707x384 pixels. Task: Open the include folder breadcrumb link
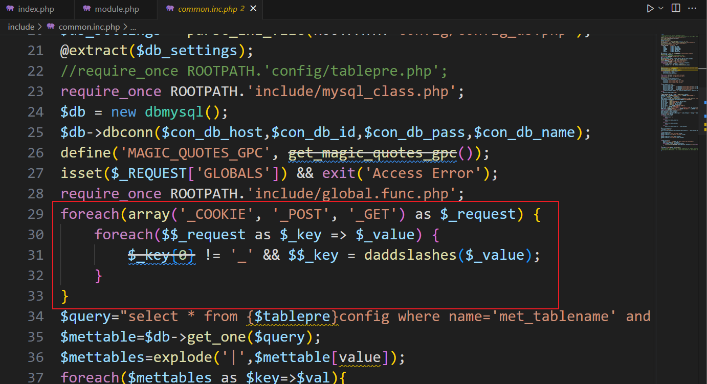(20, 27)
